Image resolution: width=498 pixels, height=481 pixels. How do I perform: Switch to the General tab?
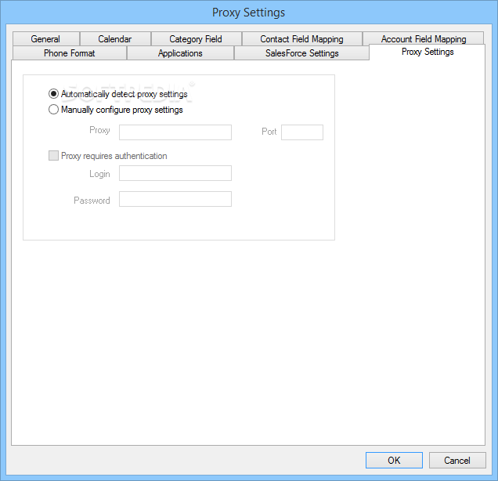[45, 38]
